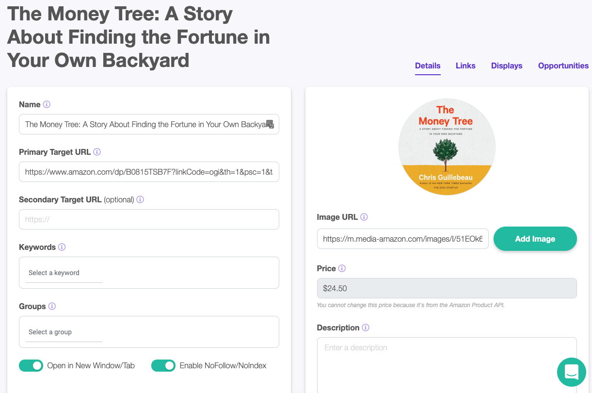Click the Secondary Target URL field
The width and height of the screenshot is (592, 393).
click(x=149, y=219)
